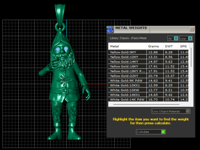The width and height of the screenshot is (200, 150).
Task: Click the 20.79 grams value
Action: [x=153, y=76]
